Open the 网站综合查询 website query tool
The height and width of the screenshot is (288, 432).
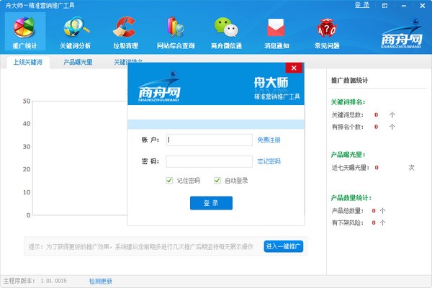(x=176, y=32)
